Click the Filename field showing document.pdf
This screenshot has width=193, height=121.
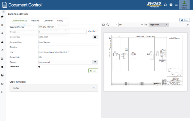(x=65, y=62)
